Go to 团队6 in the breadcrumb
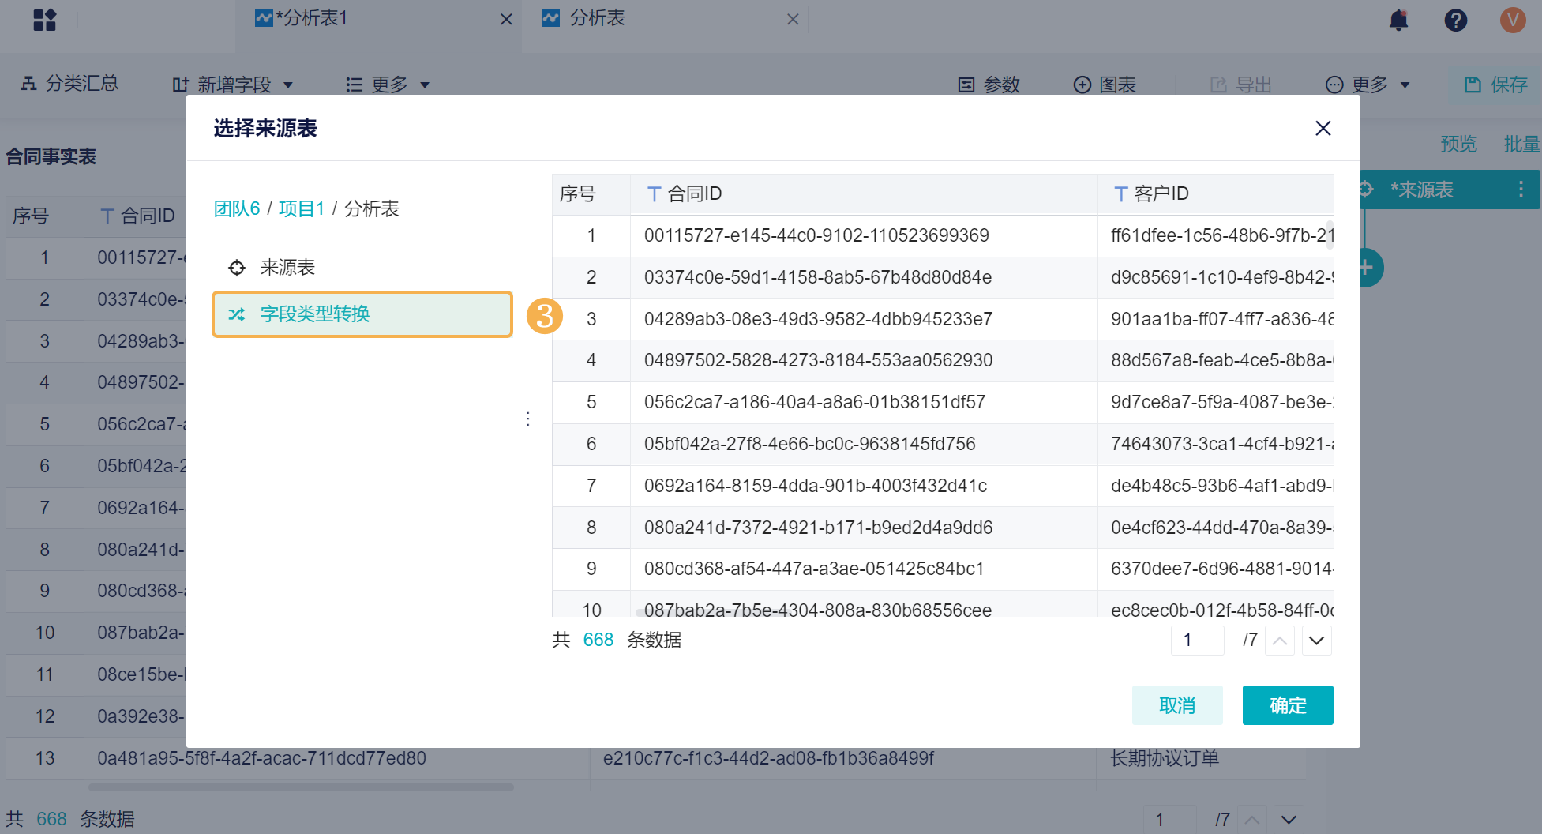This screenshot has width=1542, height=834. point(237,208)
